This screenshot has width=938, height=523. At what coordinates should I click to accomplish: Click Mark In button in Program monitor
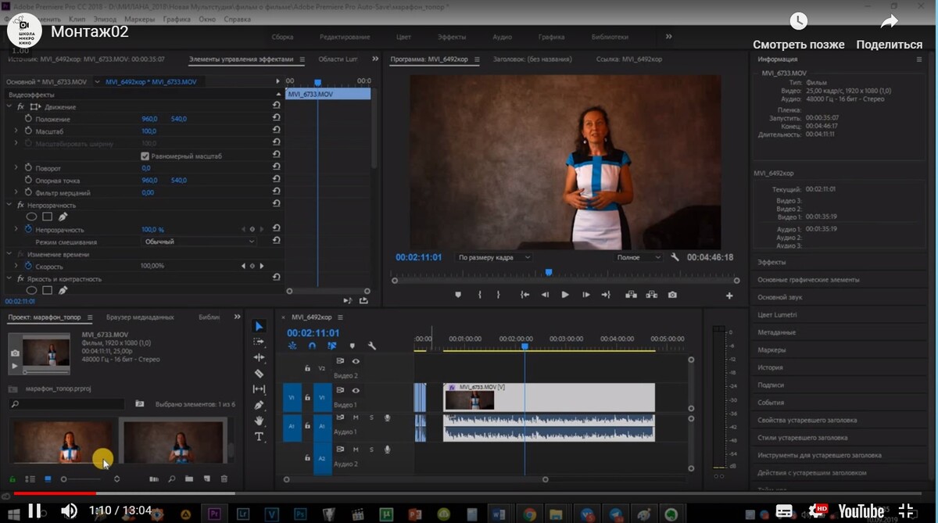click(480, 295)
